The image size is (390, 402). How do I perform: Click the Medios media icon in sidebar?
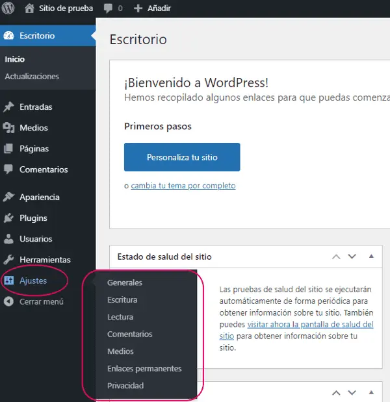(x=8, y=128)
